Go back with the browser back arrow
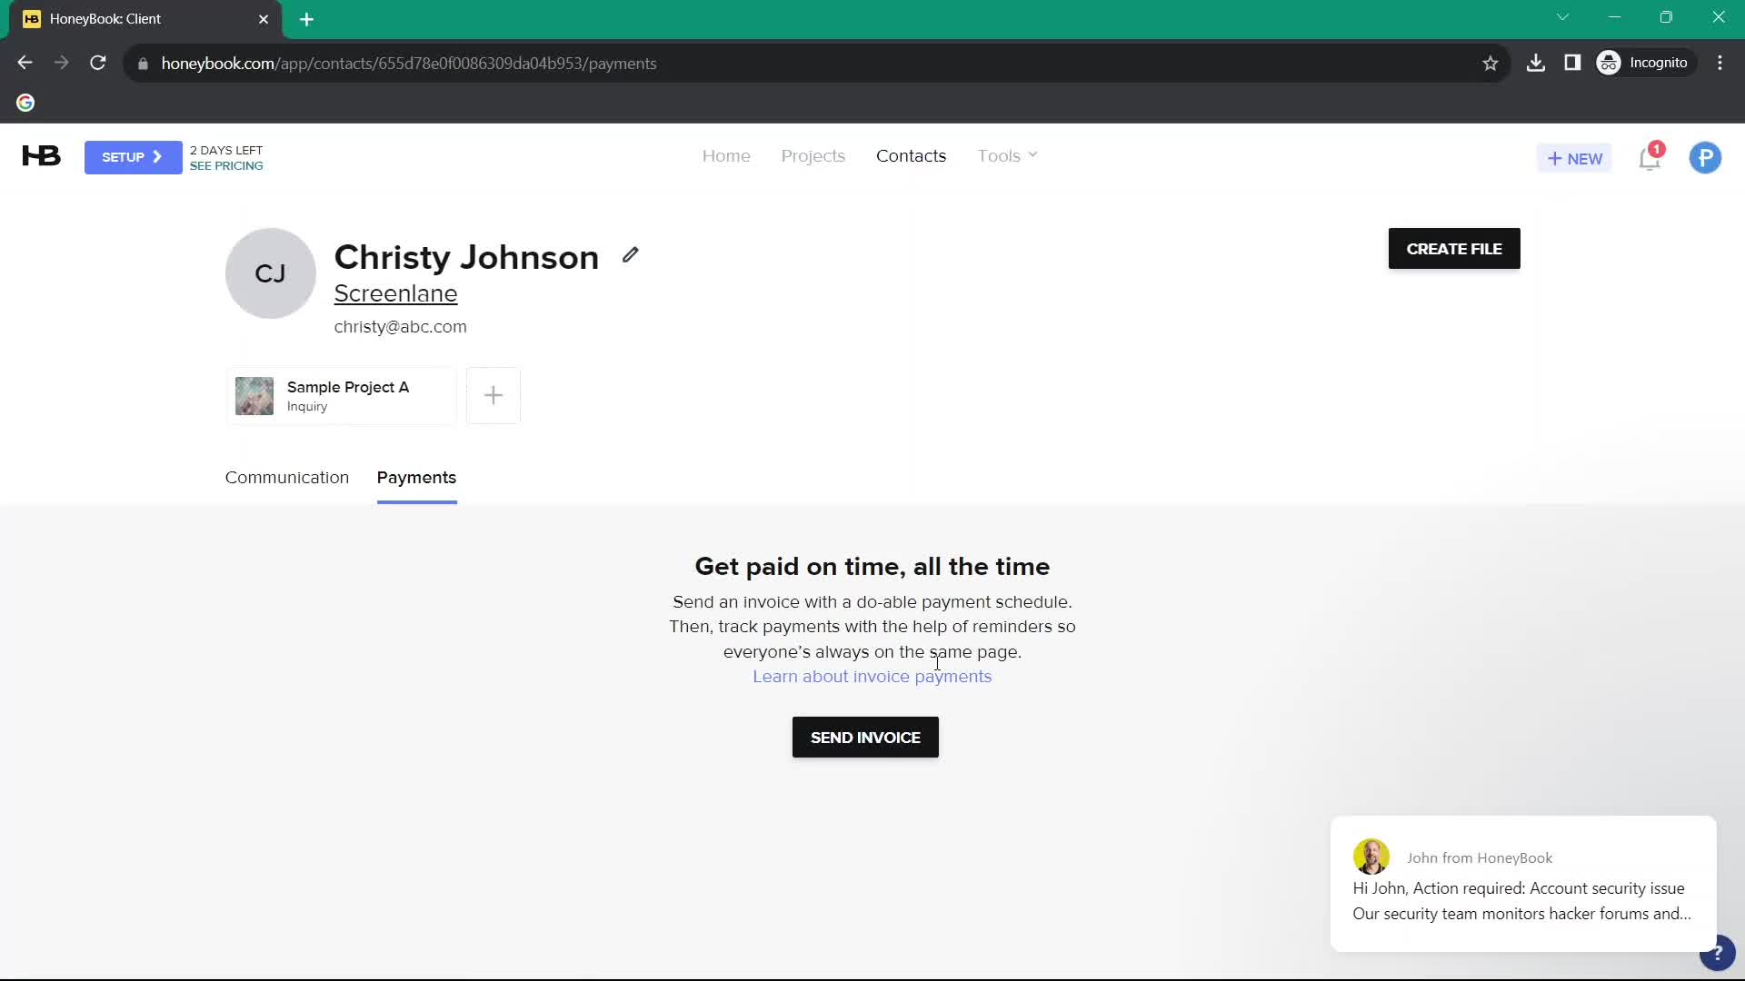The width and height of the screenshot is (1745, 981). coord(25,63)
